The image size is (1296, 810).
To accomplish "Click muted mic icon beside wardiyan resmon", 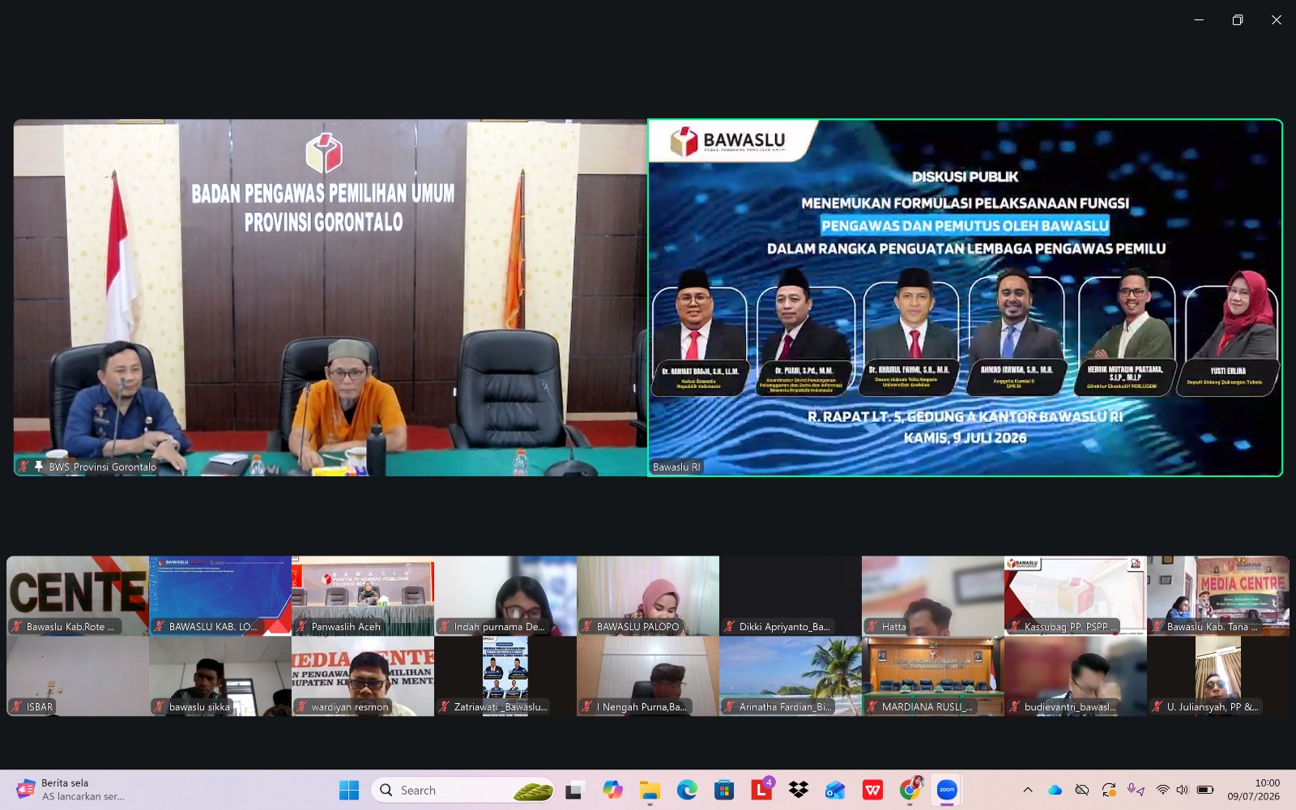I will (x=301, y=706).
